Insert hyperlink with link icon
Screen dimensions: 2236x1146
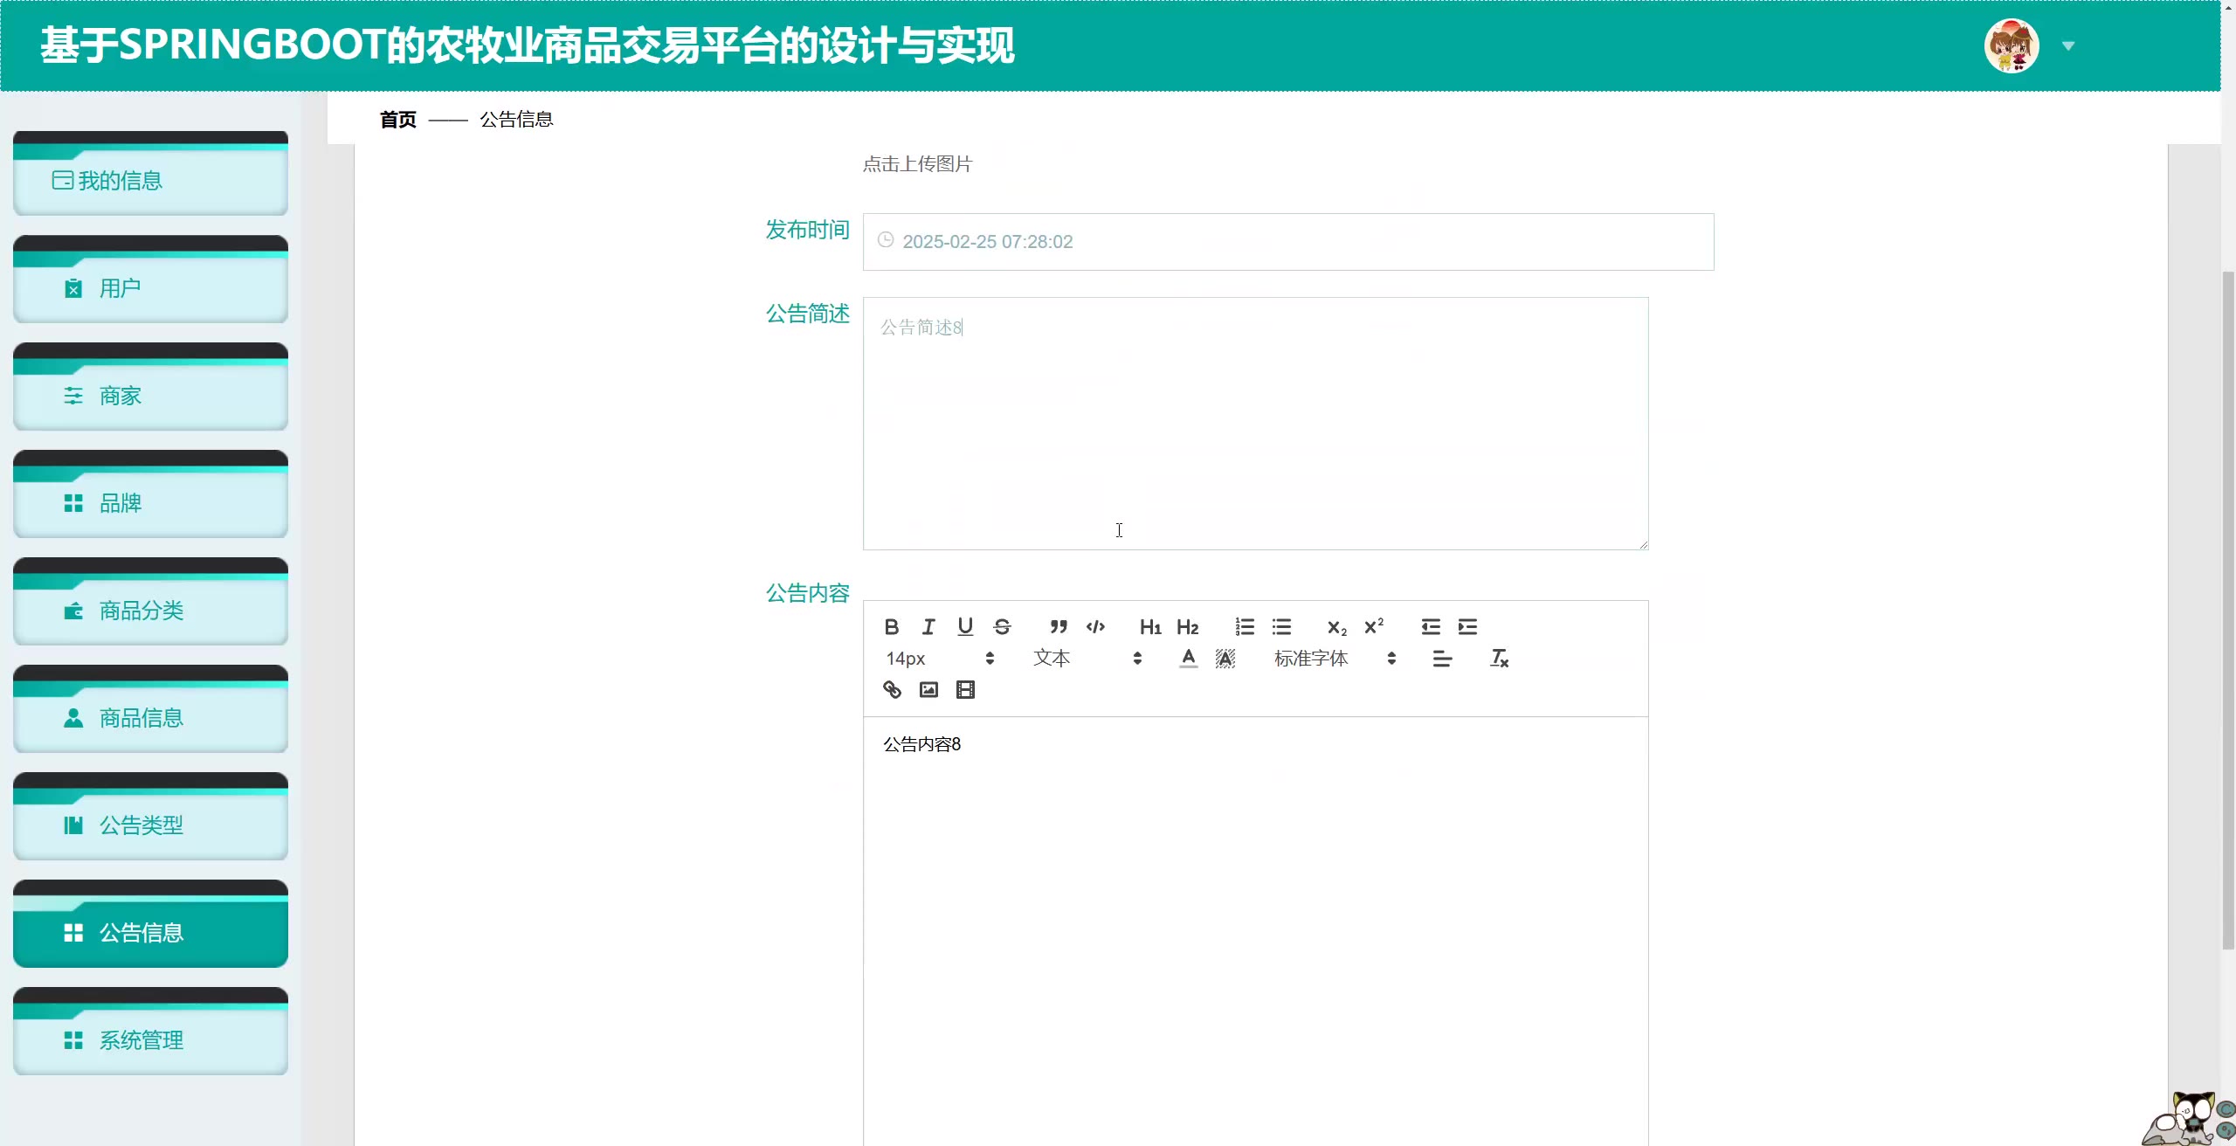click(892, 690)
